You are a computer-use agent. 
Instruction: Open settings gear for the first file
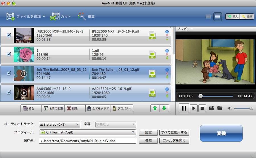tap(167, 32)
